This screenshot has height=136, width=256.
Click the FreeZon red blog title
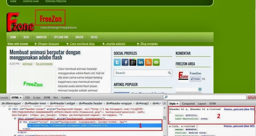51,19
